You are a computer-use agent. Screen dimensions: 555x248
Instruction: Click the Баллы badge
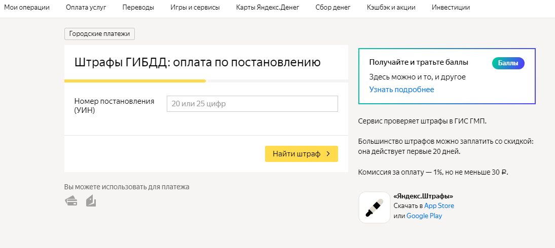(508, 63)
